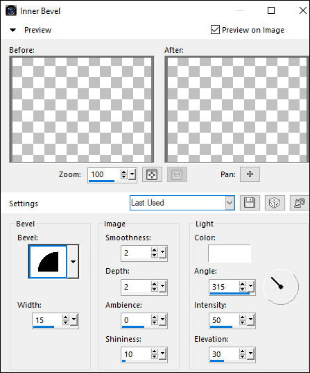The image size is (310, 373).
Task: Decrease Depth with the down arrow
Action: pyautogui.click(x=155, y=289)
